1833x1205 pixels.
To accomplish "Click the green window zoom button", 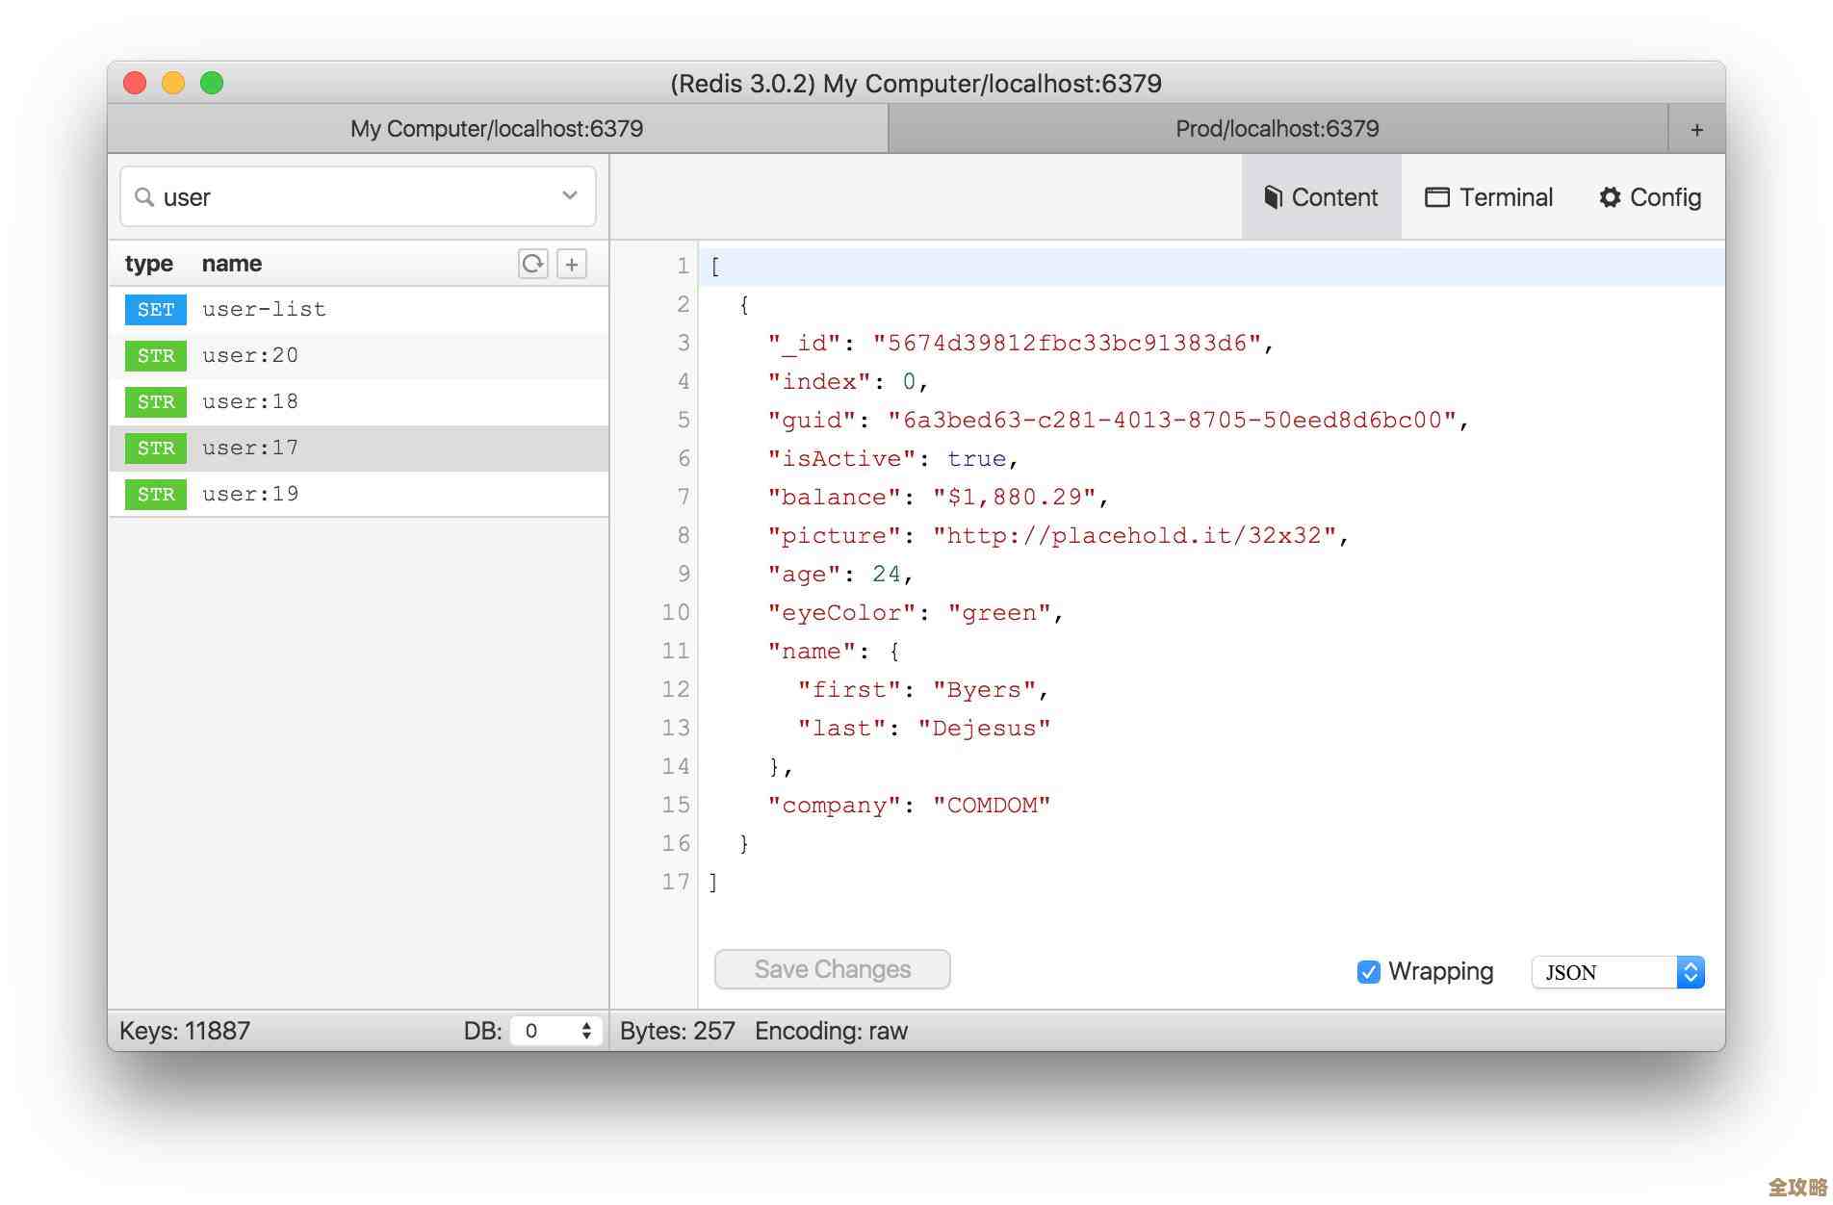I will coord(212,84).
